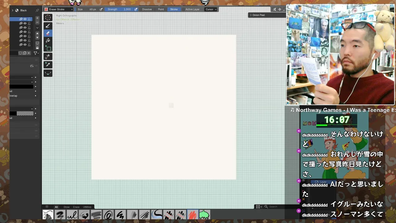The image size is (396, 223).
Task: Click the 16:07 timer display
Action: tap(337, 120)
